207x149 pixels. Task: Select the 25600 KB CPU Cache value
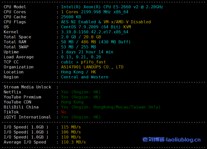click(x=71, y=17)
